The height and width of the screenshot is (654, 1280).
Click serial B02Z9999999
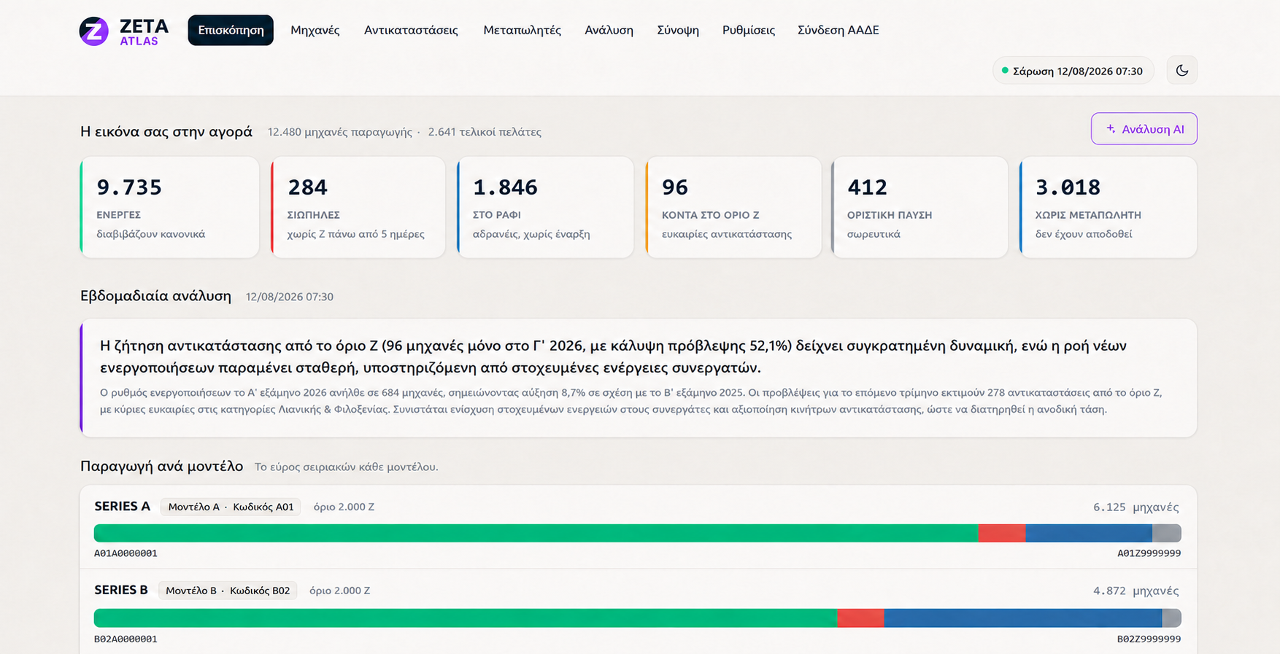coord(1149,639)
